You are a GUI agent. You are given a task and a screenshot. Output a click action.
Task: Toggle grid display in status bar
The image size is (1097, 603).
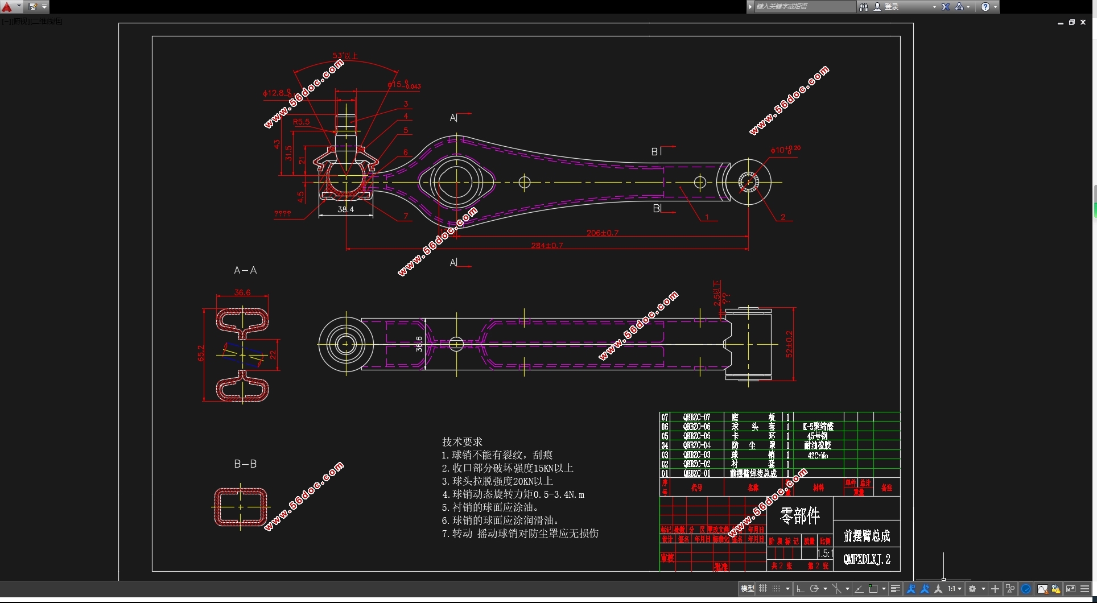(x=763, y=589)
